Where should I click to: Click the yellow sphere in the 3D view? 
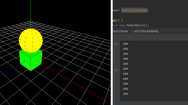(31, 40)
